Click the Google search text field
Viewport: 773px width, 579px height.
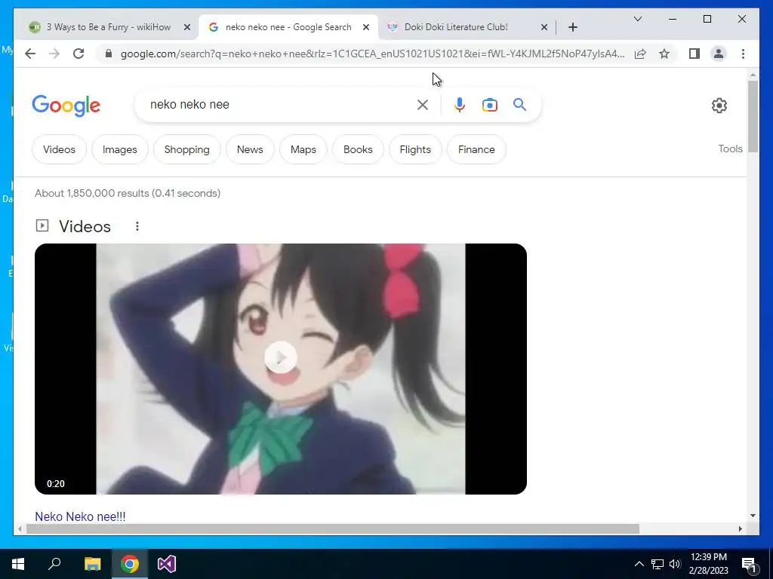click(x=281, y=104)
